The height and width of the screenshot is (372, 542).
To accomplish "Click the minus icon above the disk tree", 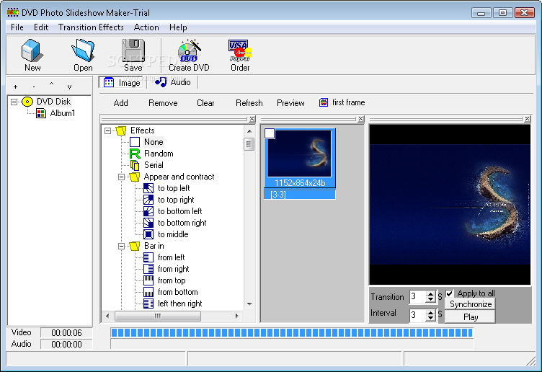I will click(x=34, y=87).
